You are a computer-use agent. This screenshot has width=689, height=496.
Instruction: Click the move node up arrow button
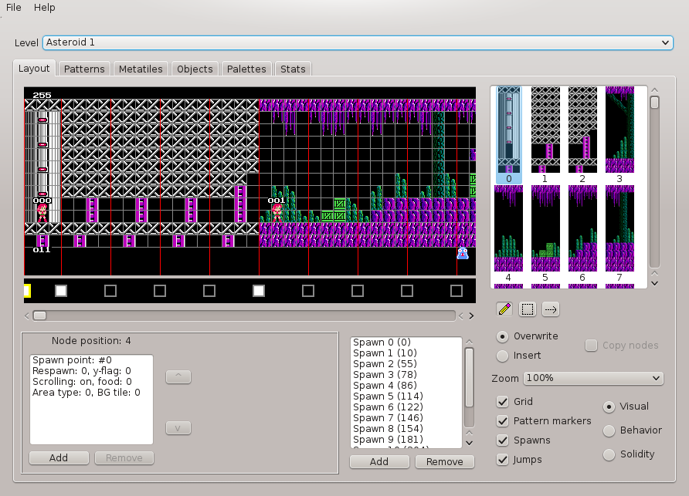coord(178,376)
